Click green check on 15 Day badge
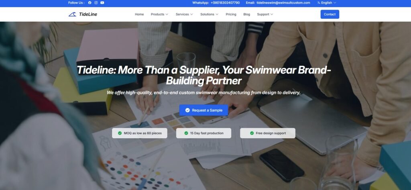The height and width of the screenshot is (190, 411). [186, 133]
